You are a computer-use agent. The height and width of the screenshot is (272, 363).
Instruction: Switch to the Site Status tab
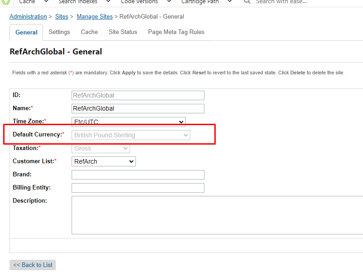[123, 32]
